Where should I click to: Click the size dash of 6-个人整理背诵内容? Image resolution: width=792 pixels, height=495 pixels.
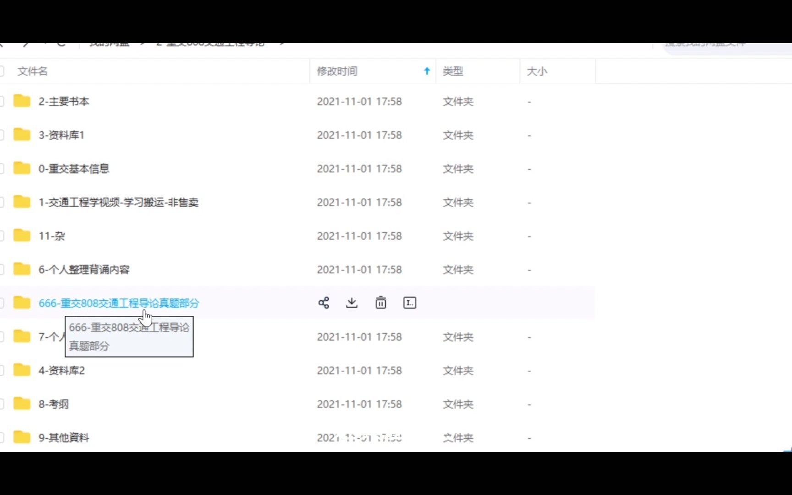click(x=529, y=269)
